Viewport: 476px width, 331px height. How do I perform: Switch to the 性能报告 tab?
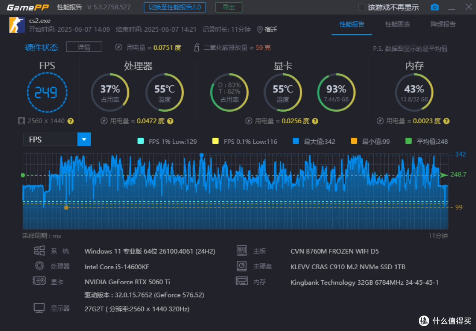pos(352,24)
